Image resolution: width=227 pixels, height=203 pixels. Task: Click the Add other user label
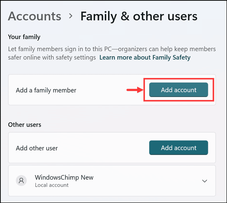coord(37,148)
